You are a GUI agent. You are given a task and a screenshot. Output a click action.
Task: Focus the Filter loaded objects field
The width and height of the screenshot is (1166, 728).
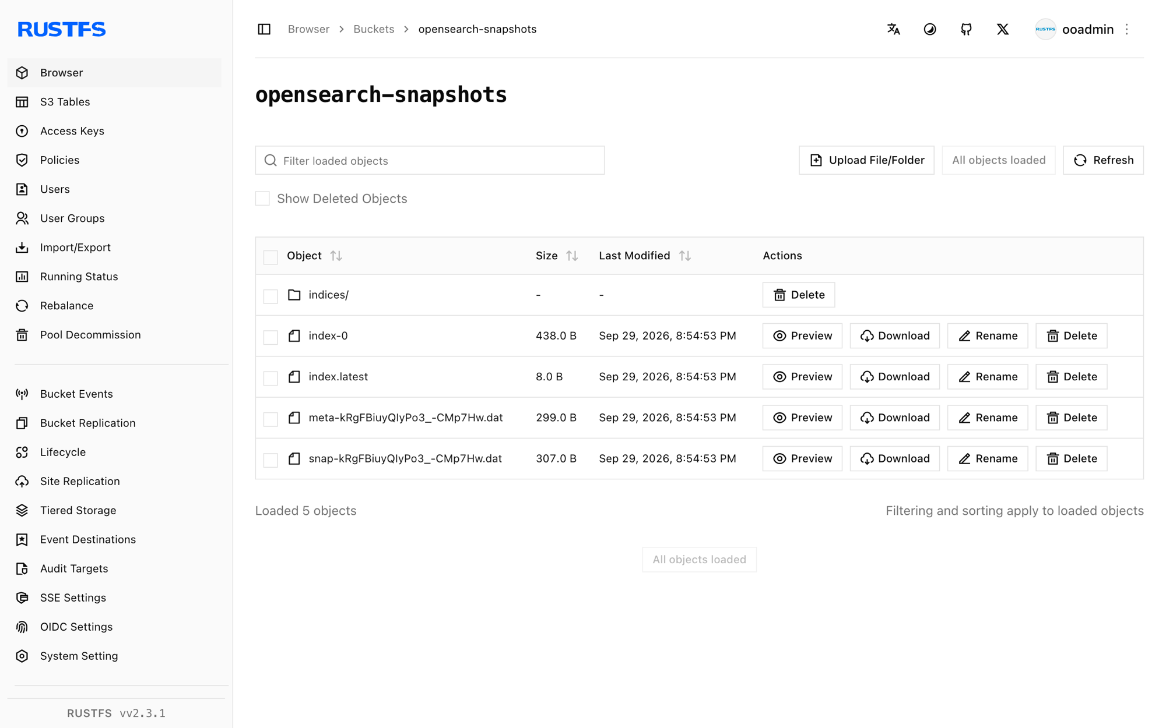(x=430, y=160)
